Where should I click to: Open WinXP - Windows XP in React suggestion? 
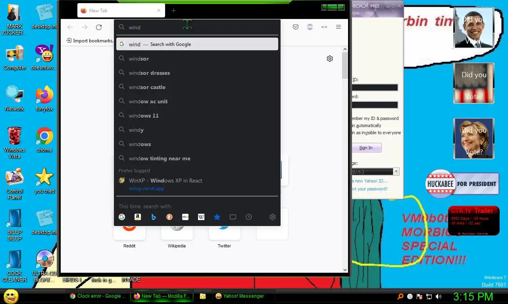click(x=197, y=184)
